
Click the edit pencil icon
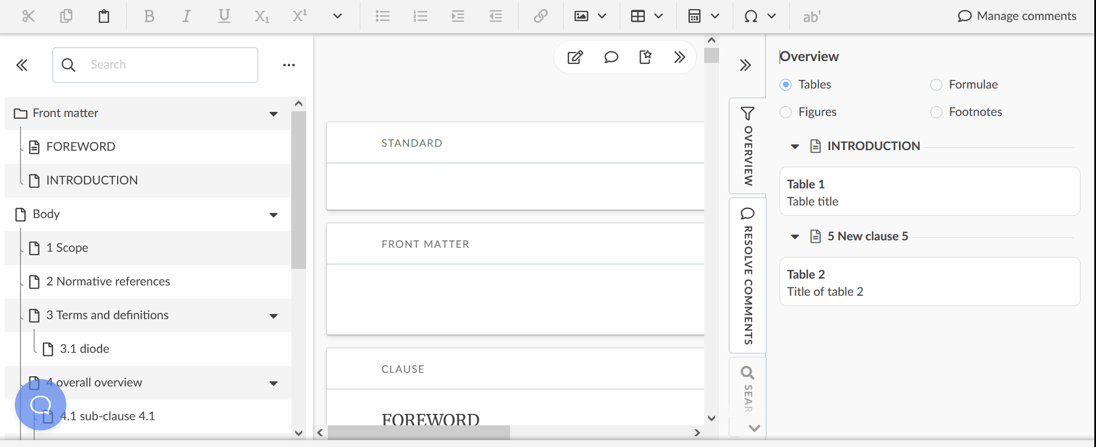click(575, 57)
